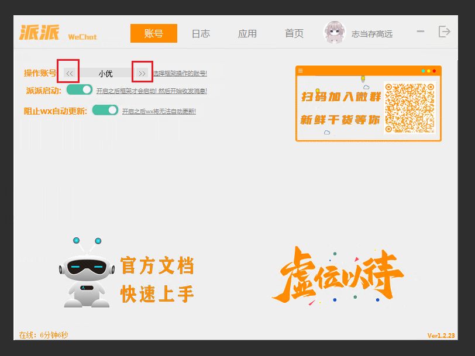Viewport: 475px width, 356px height.
Task: Open the 首页 tab
Action: (x=294, y=33)
